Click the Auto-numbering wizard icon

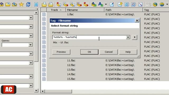tap(140, 4)
